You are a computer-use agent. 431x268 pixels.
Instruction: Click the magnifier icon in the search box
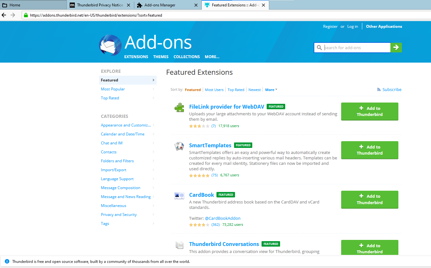(x=319, y=48)
